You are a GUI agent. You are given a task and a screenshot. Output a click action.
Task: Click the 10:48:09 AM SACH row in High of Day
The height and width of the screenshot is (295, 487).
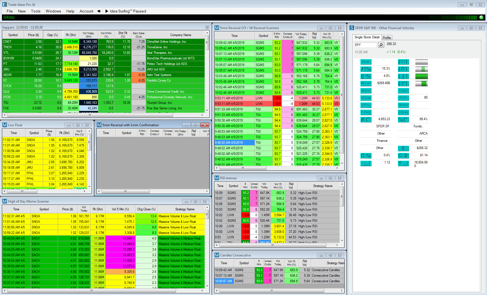104,238
